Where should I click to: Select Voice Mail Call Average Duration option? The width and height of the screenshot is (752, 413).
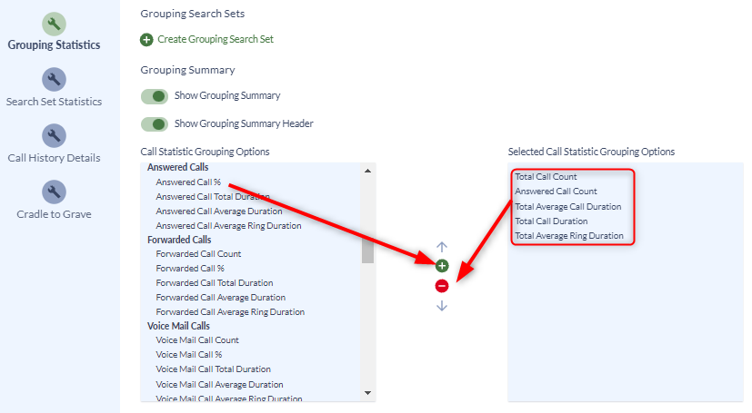click(x=220, y=384)
